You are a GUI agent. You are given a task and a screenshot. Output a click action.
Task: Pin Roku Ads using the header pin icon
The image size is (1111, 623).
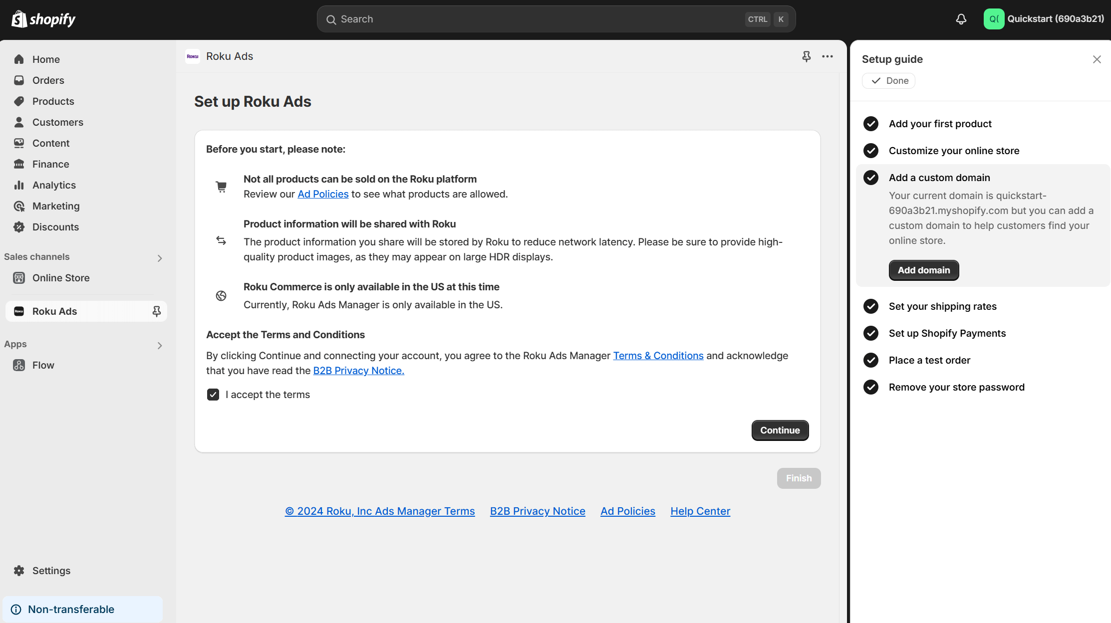(x=806, y=56)
